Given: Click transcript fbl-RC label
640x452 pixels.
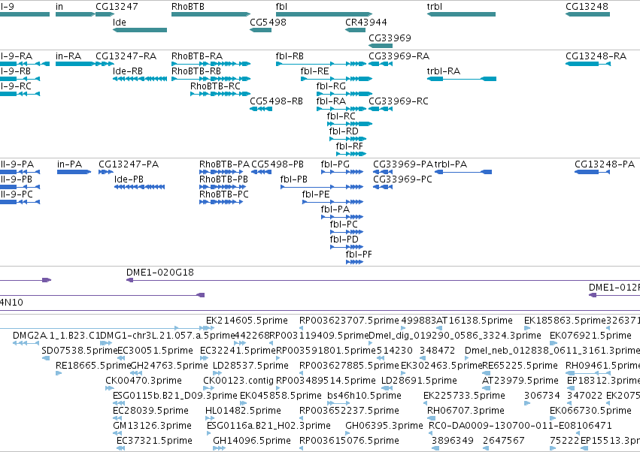Looking at the screenshot, I should pos(341,116).
